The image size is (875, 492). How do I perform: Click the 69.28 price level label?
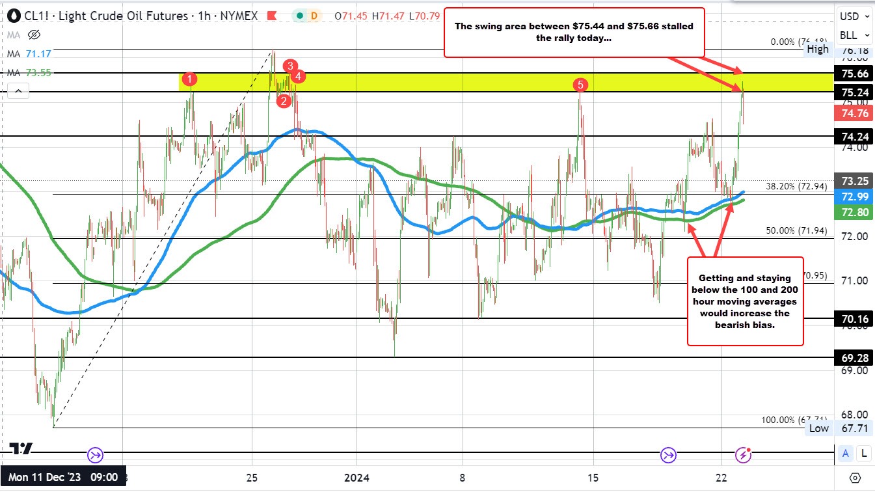pyautogui.click(x=853, y=357)
